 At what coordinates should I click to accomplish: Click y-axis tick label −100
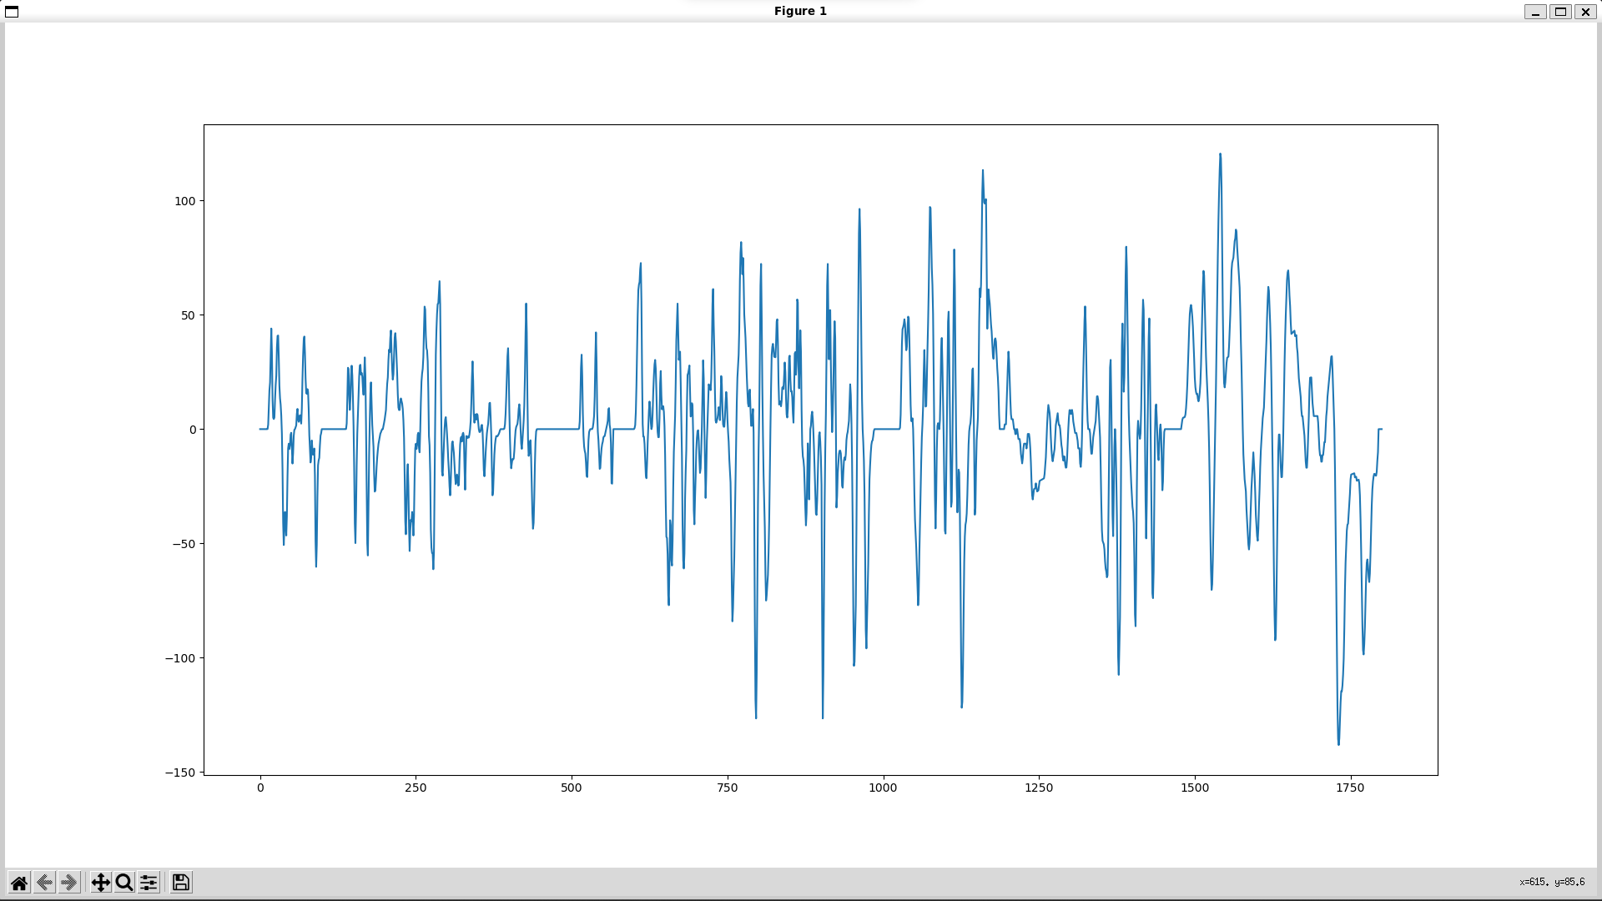tap(180, 658)
